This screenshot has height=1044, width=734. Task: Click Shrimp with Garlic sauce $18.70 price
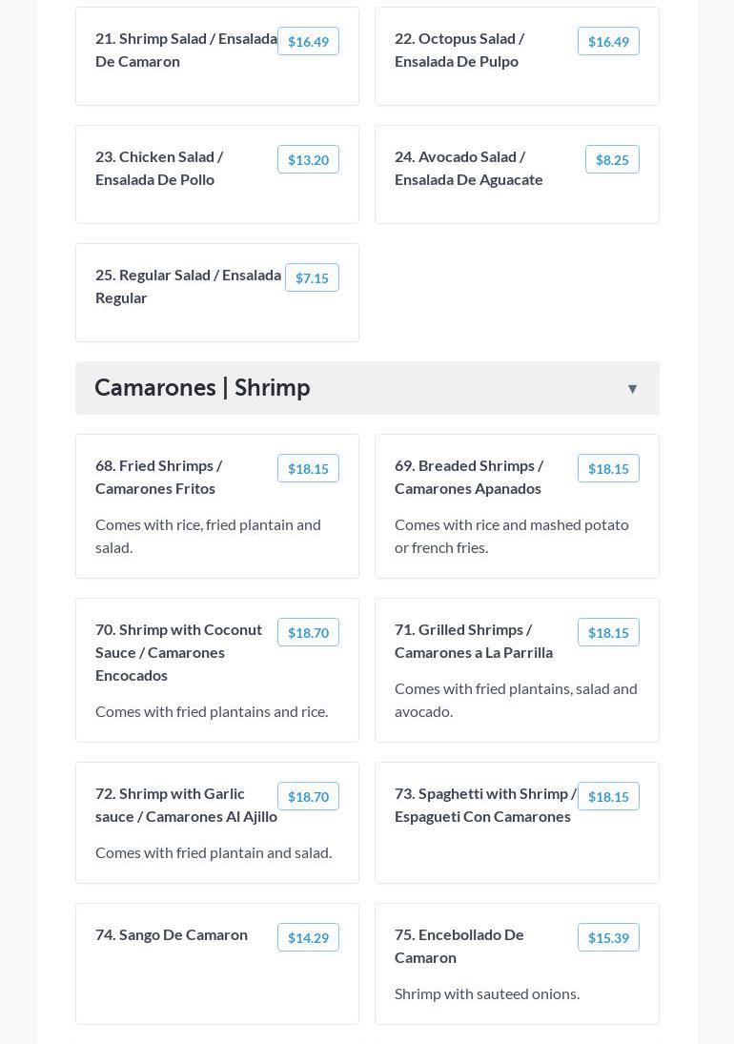tap(308, 796)
